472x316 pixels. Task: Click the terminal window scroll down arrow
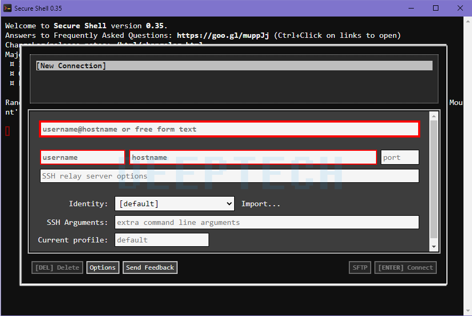468,311
